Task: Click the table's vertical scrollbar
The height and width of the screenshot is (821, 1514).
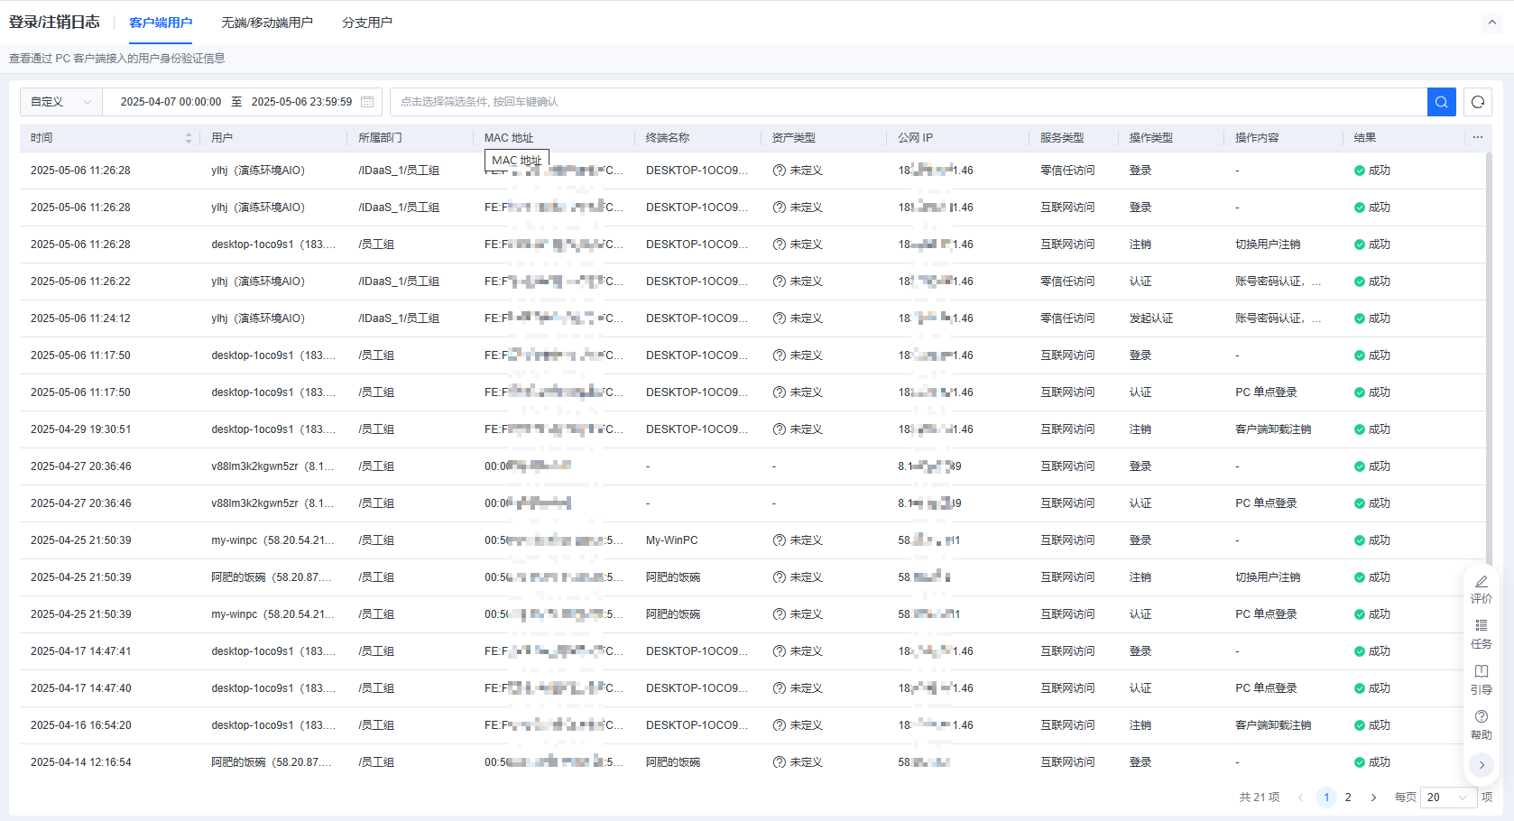Action: 1489,361
